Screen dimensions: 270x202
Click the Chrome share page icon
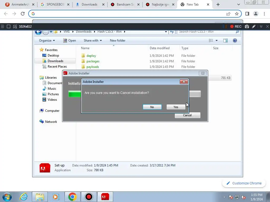tap(228, 14)
